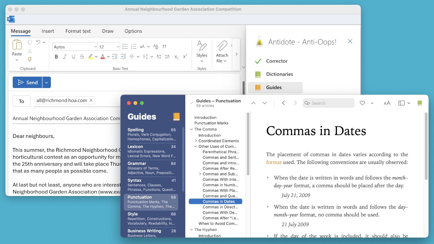This screenshot has width=434, height=244.
Task: Increase the paragraph indent
Action: [x=123, y=57]
